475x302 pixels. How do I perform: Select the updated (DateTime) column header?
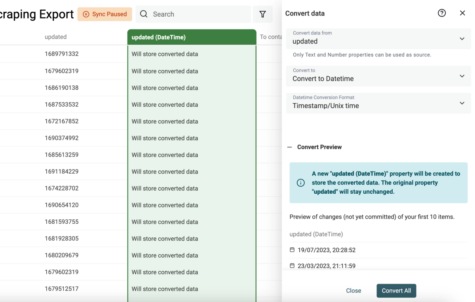pos(192,37)
